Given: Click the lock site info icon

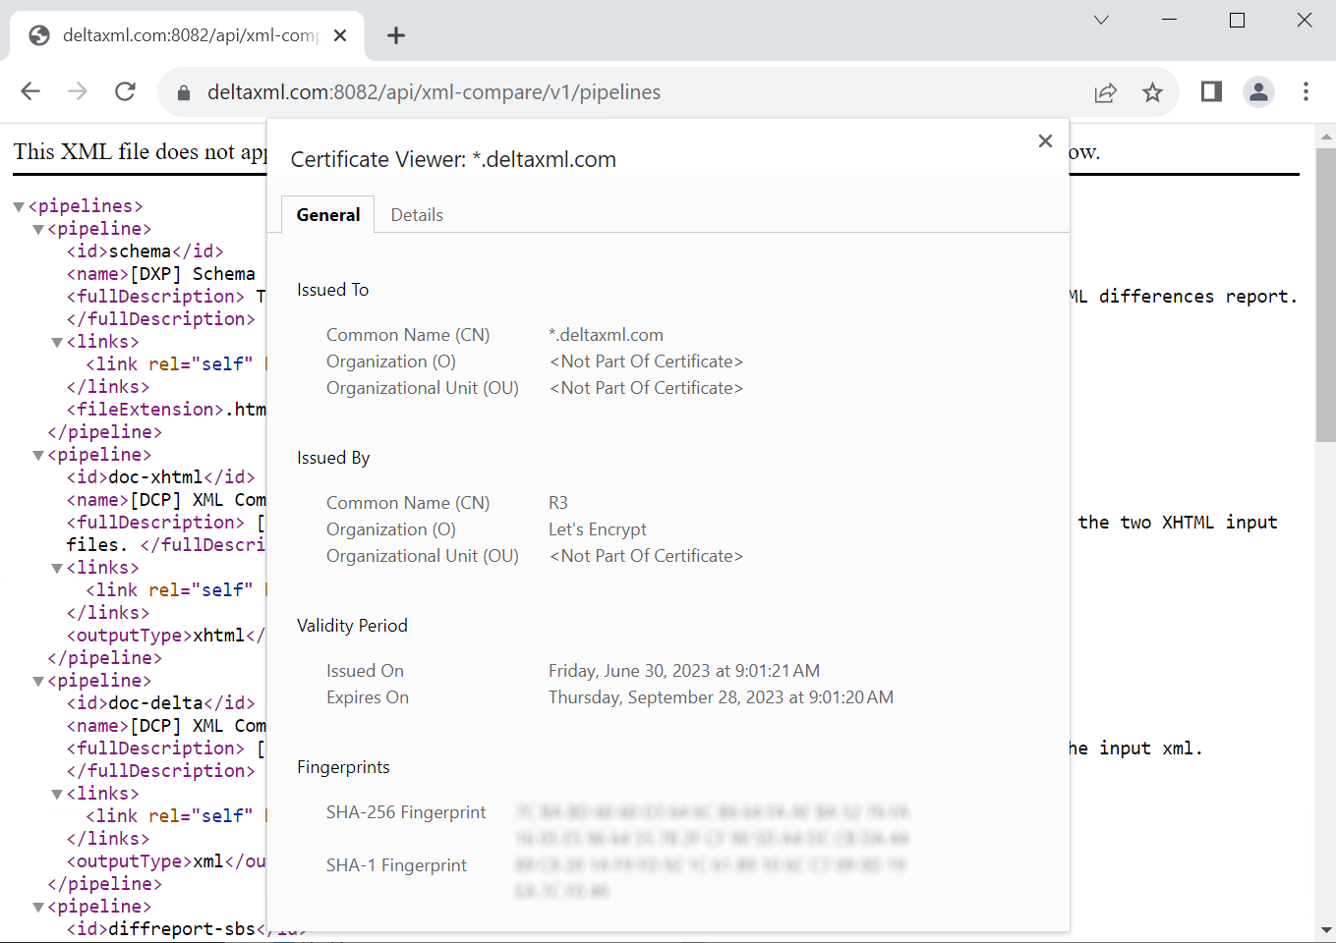Looking at the screenshot, I should [x=183, y=92].
